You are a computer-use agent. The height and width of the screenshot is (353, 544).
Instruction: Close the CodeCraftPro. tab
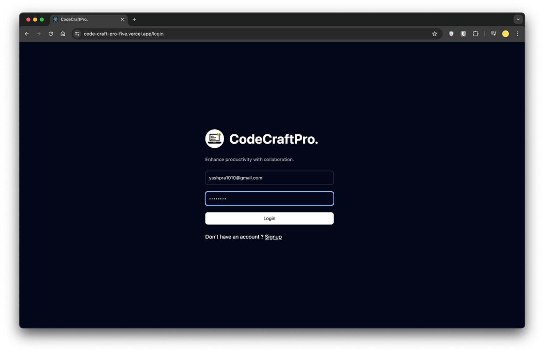(122, 19)
